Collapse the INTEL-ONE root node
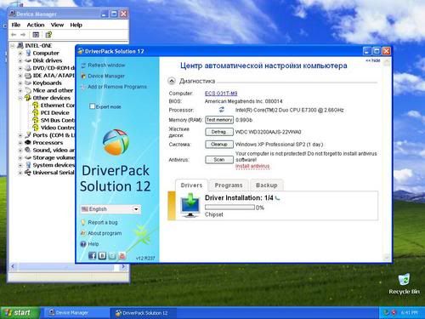This screenshot has height=319, width=425. tap(13, 45)
